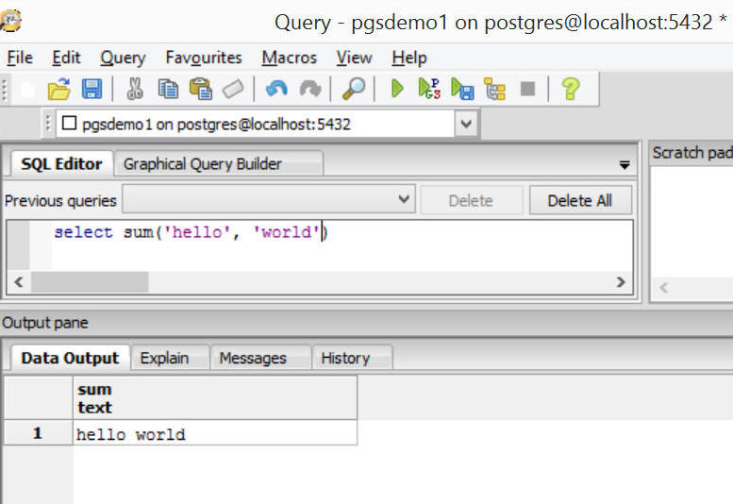Switch to the SQL Editor tab
Viewport: 733px width, 504px height.
click(61, 163)
